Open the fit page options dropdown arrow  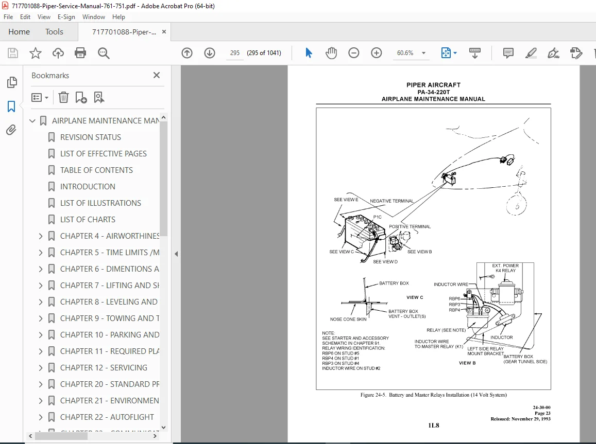pos(455,53)
